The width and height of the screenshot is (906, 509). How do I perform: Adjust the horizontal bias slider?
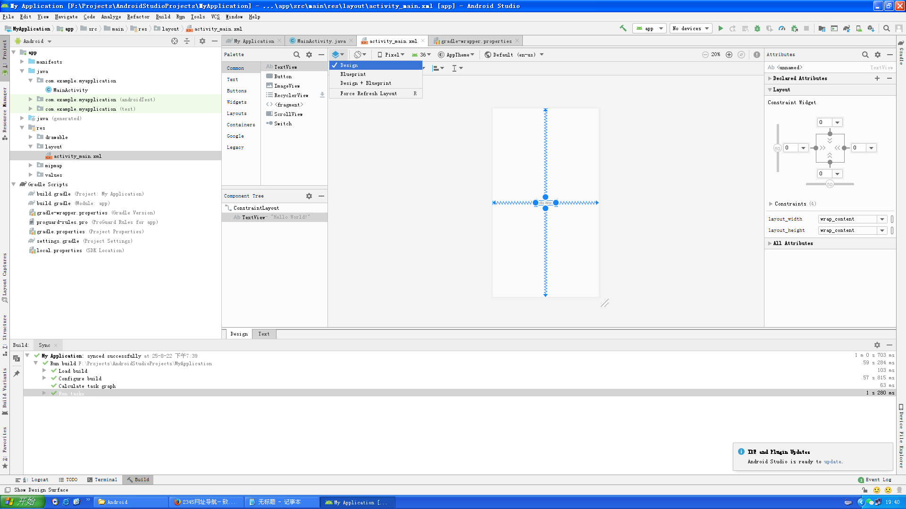click(830, 184)
